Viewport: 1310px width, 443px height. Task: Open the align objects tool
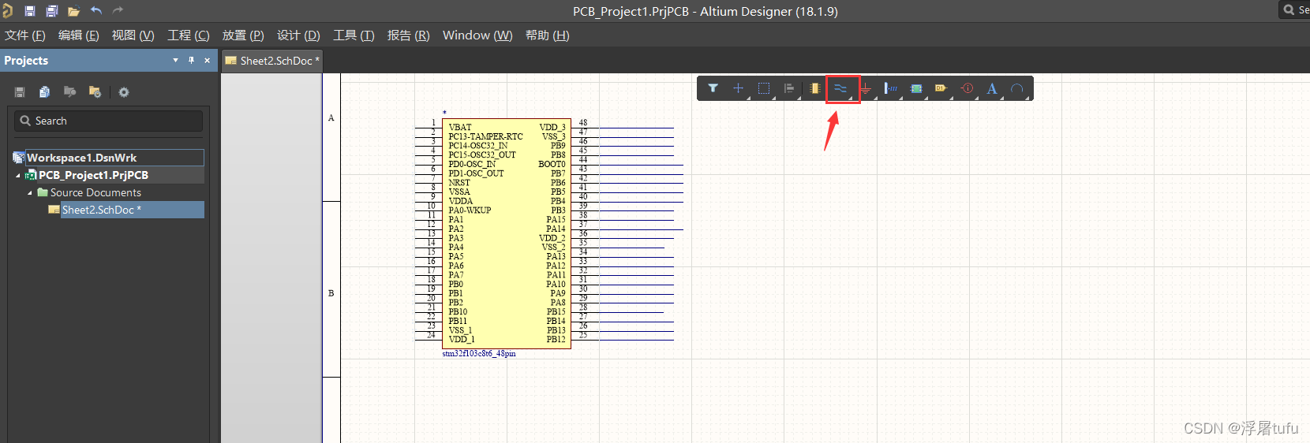[x=789, y=88]
